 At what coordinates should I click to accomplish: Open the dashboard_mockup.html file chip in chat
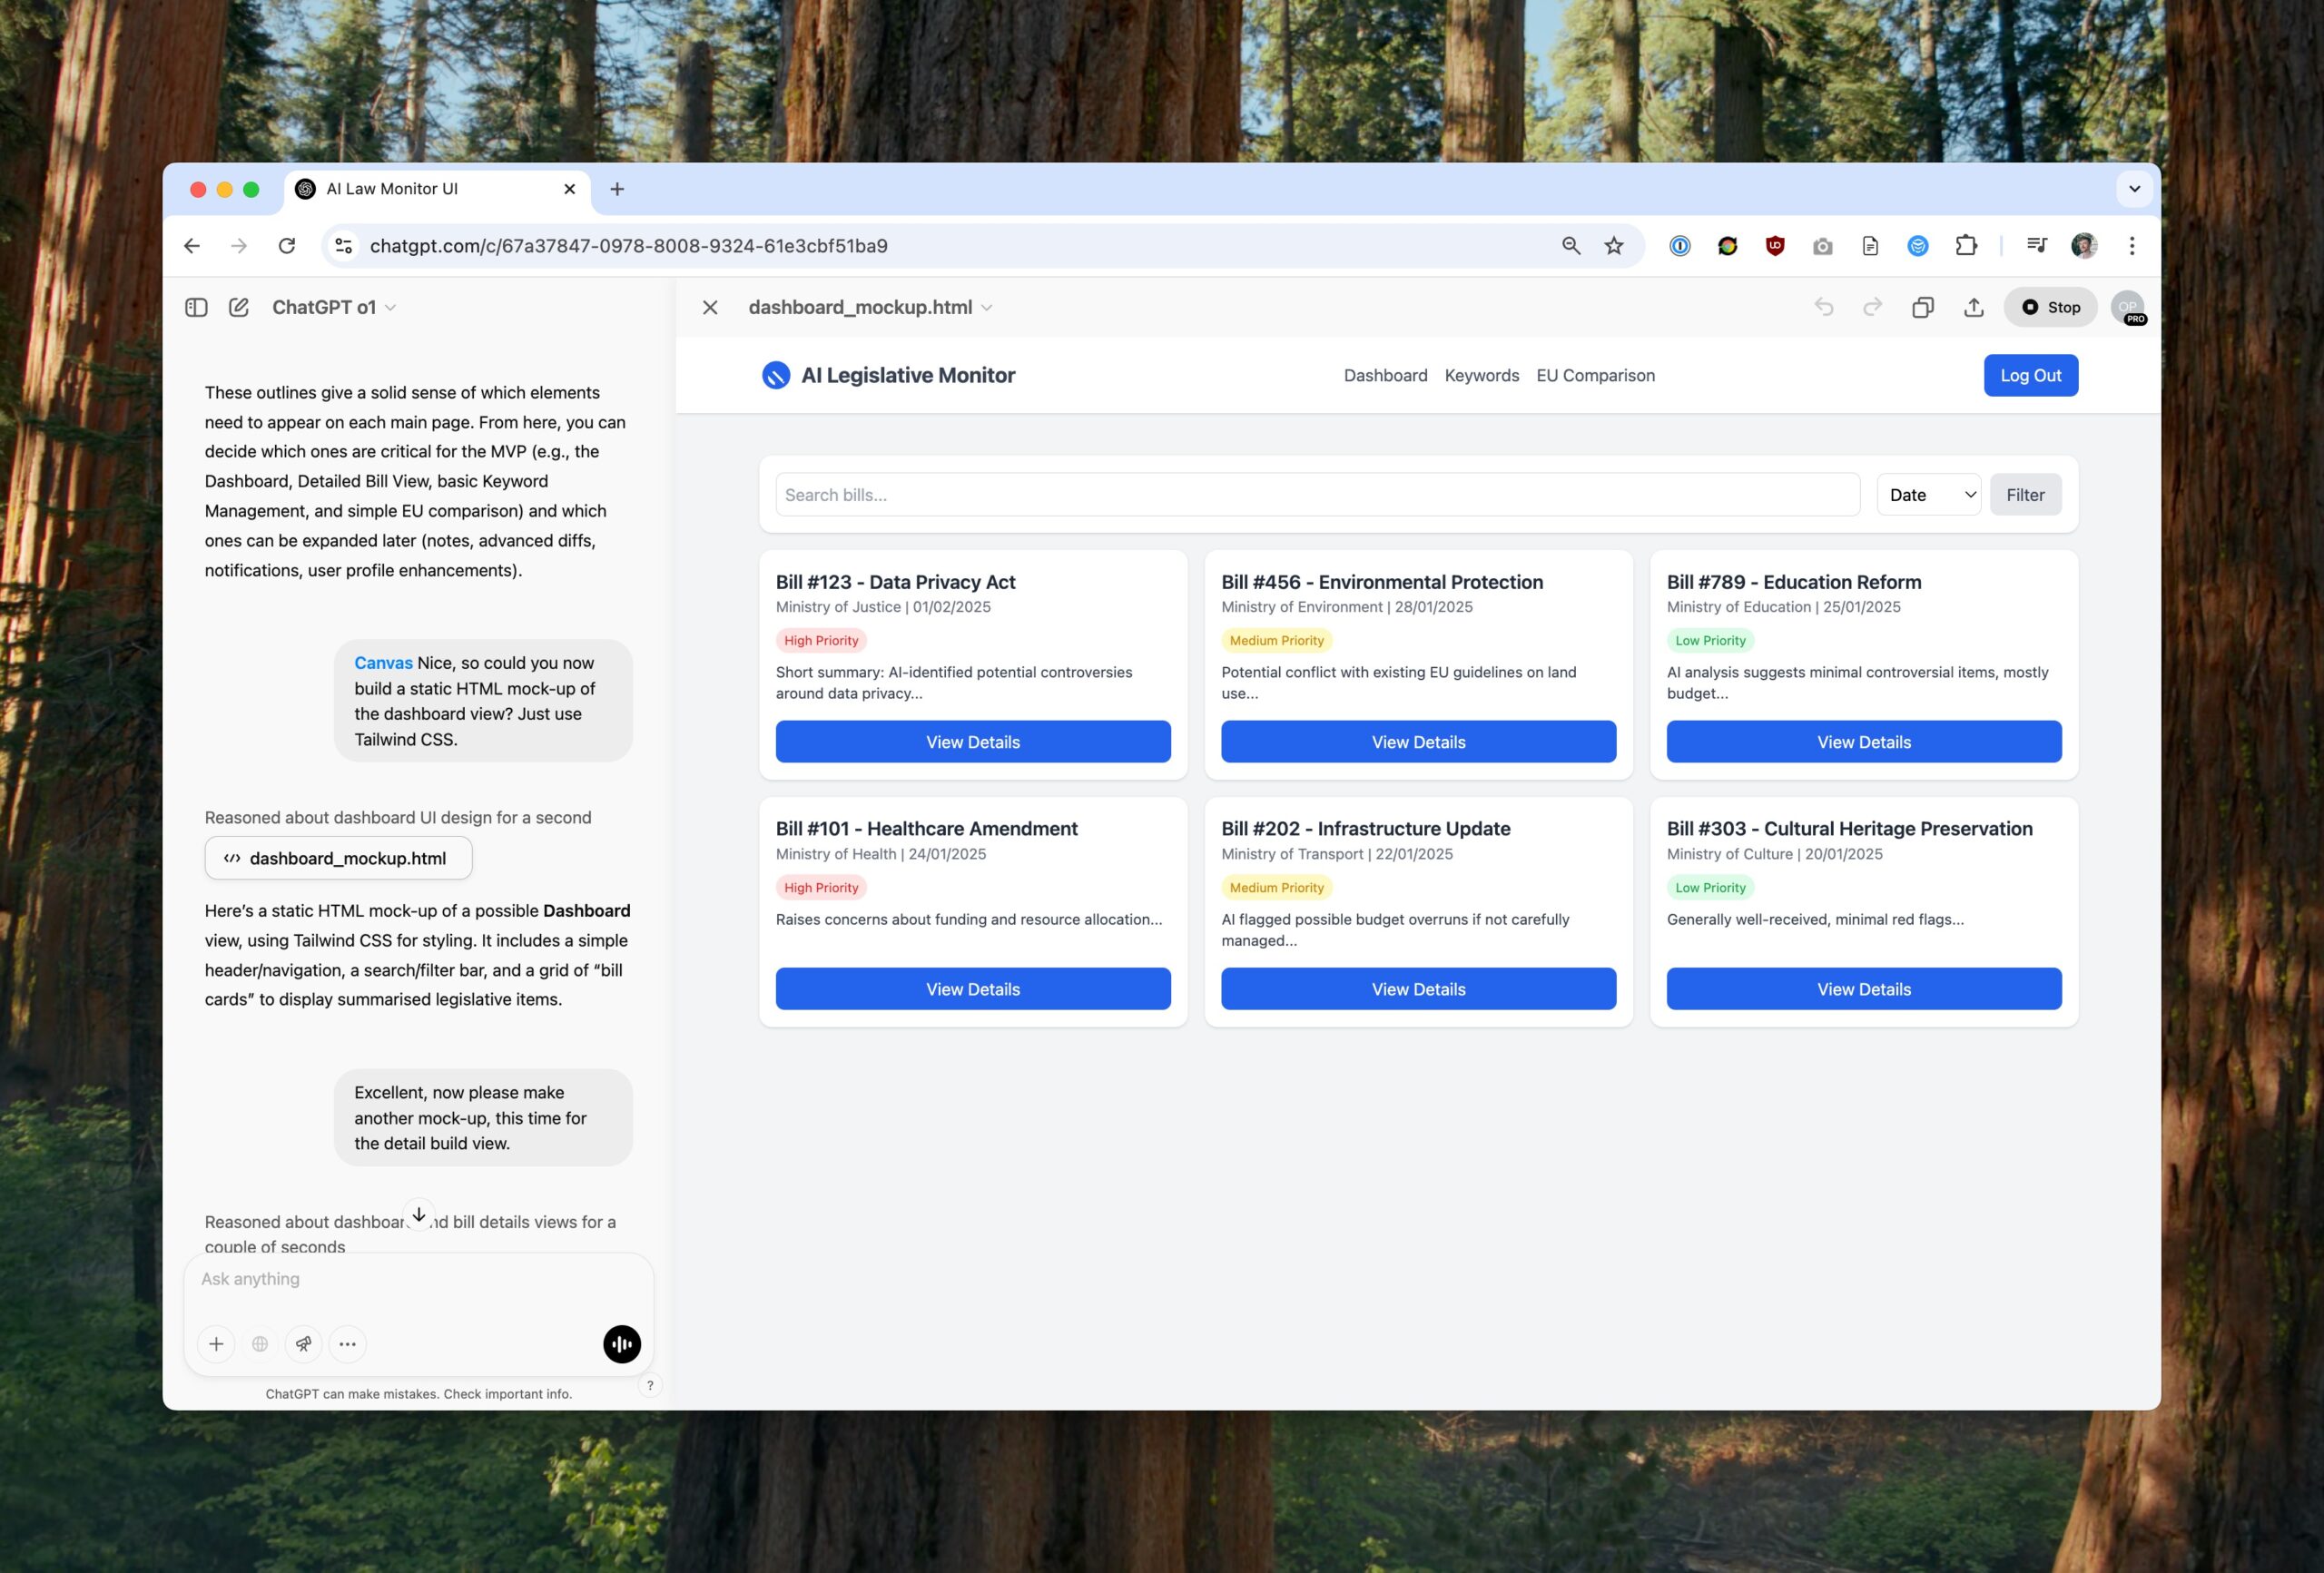pos(338,858)
